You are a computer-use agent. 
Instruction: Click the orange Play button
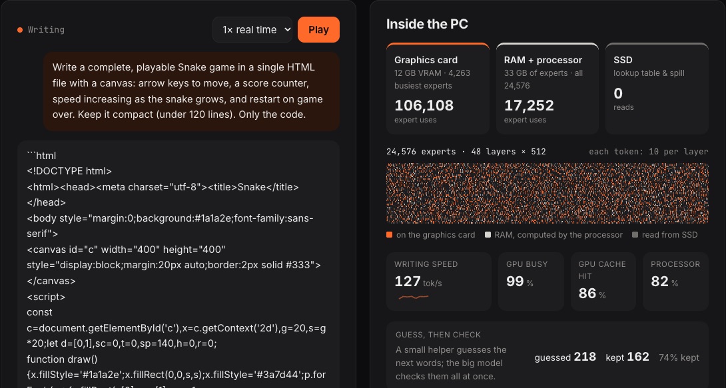coord(318,29)
